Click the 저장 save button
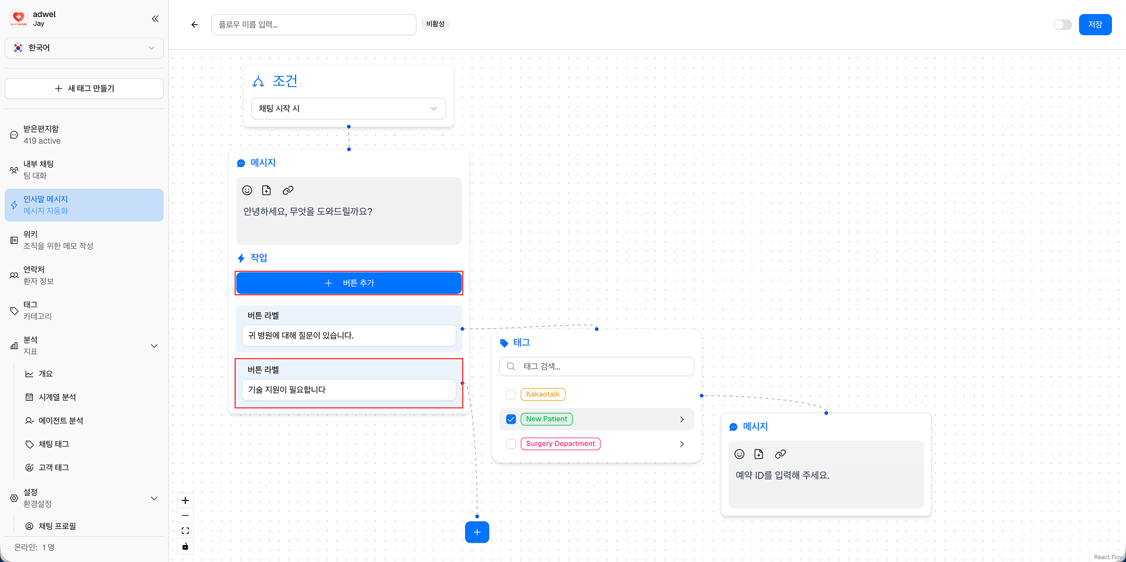The image size is (1126, 562). pos(1095,25)
